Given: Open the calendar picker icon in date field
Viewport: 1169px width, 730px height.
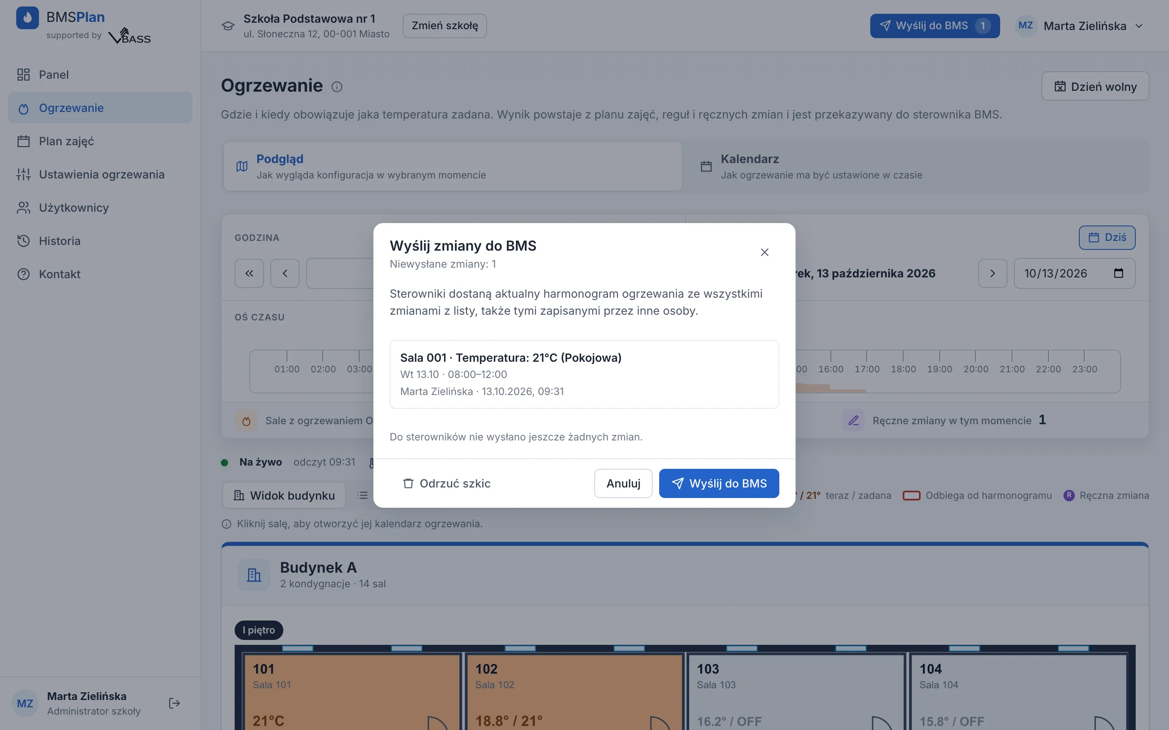Looking at the screenshot, I should point(1118,273).
